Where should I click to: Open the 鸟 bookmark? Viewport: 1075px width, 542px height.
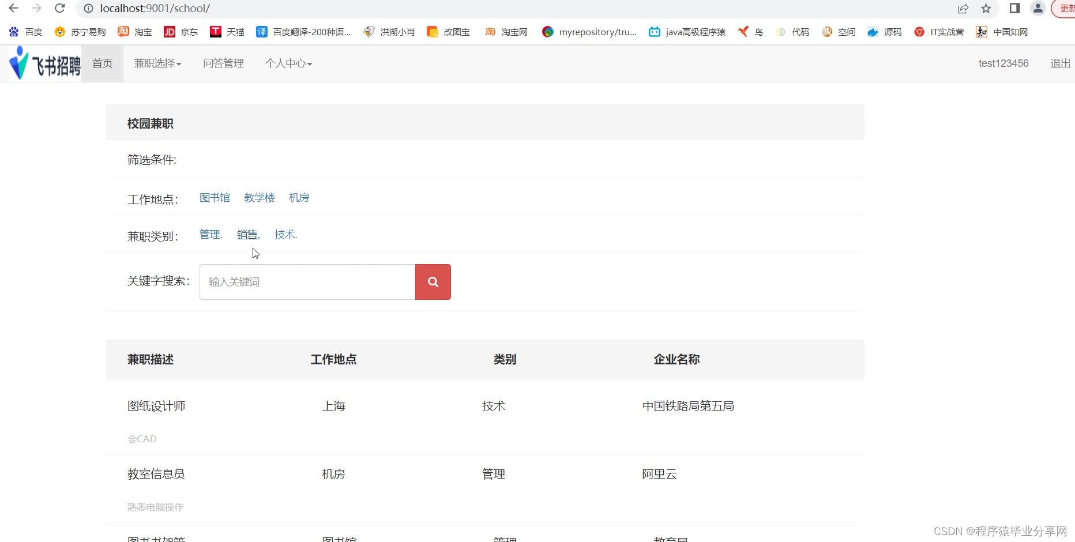(x=751, y=32)
